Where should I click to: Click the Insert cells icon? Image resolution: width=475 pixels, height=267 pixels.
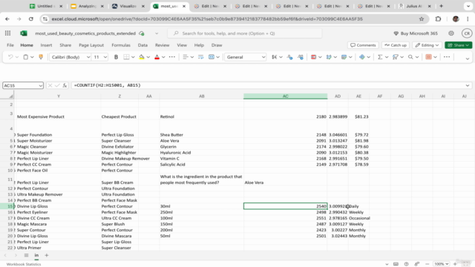[x=362, y=57]
